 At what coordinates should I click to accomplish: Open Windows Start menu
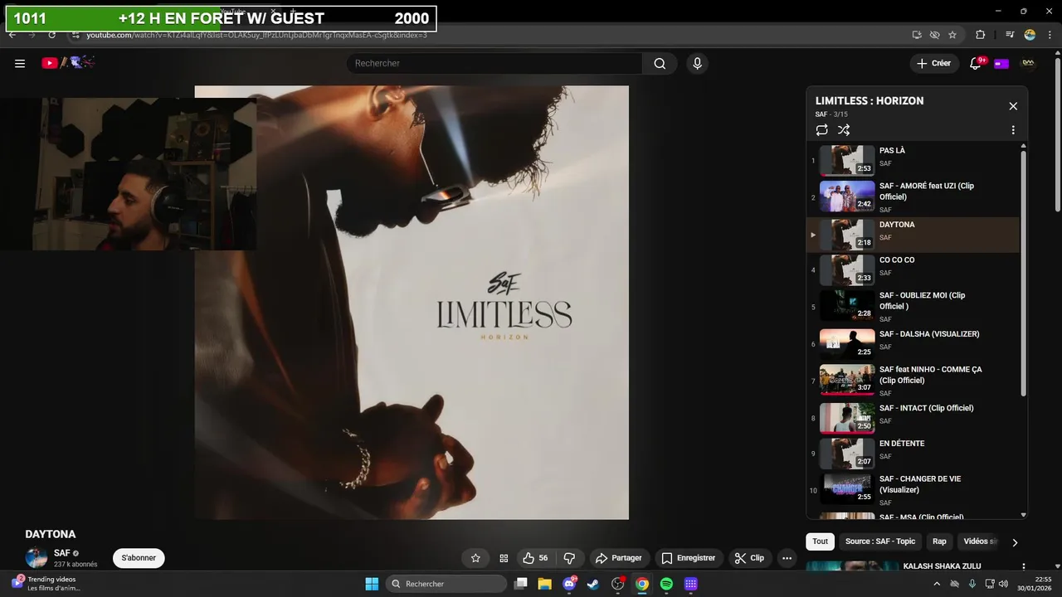click(x=372, y=584)
